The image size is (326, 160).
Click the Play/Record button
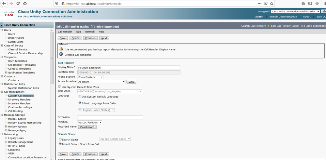tap(87, 127)
